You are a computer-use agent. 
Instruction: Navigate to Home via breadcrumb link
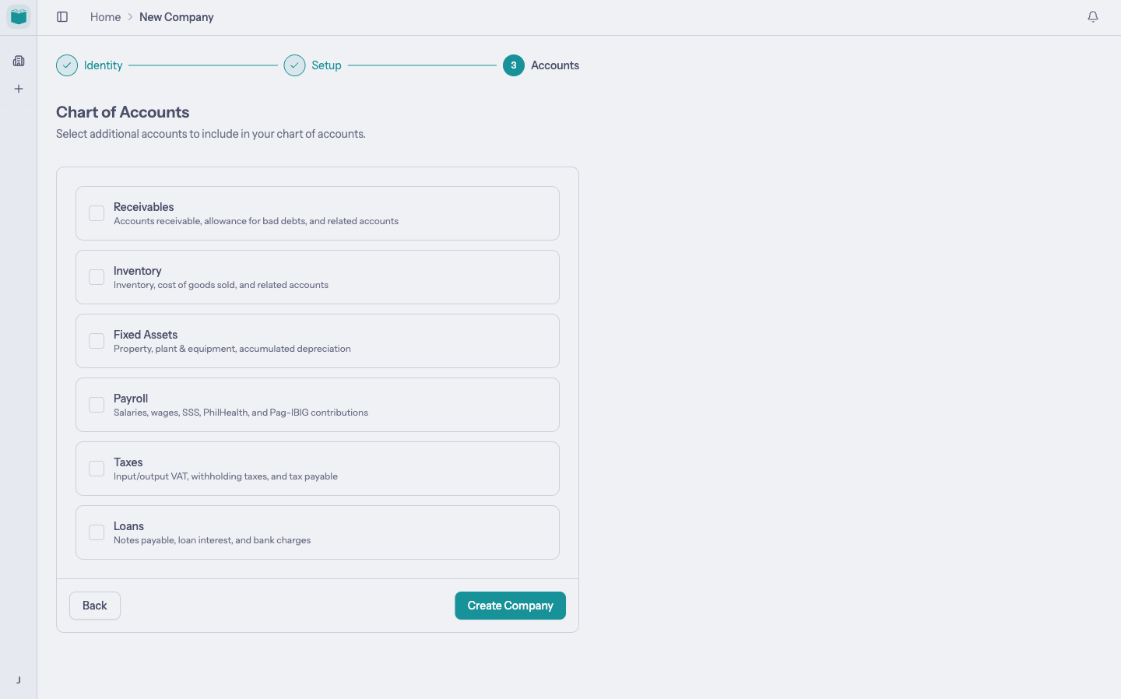tap(105, 16)
